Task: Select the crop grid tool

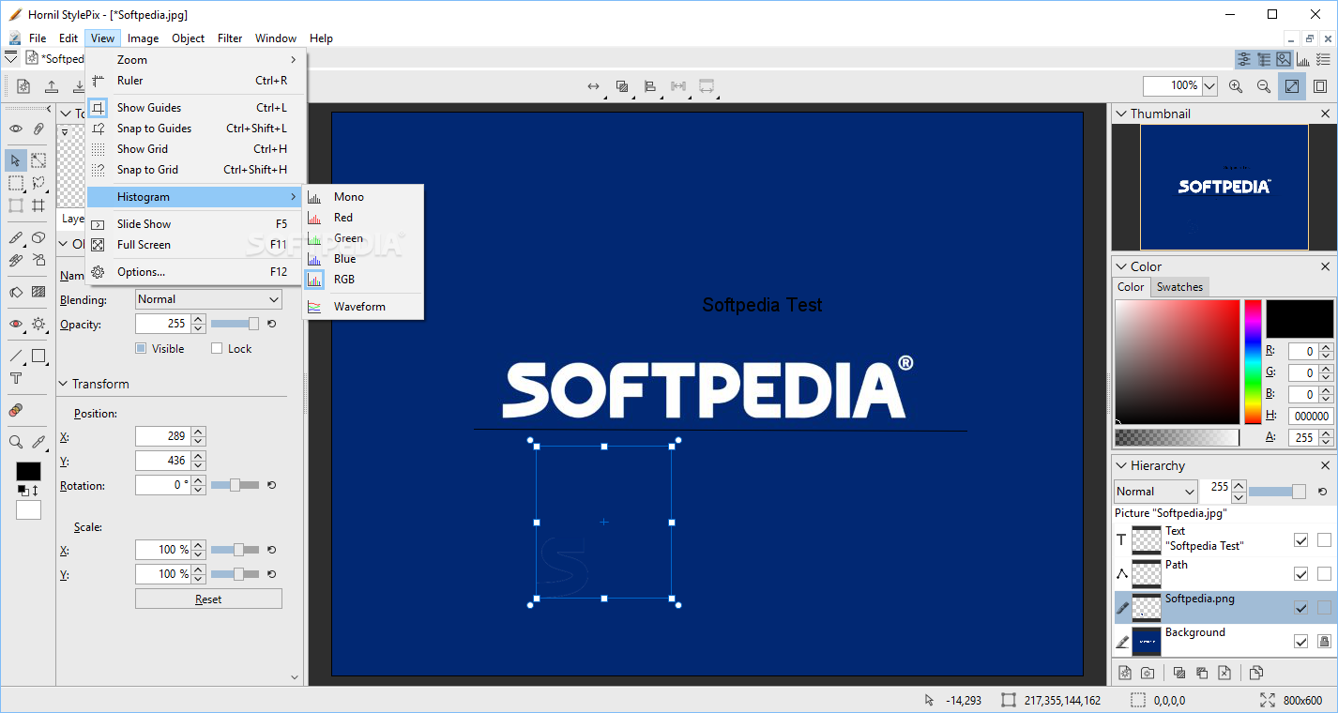Action: pos(38,205)
